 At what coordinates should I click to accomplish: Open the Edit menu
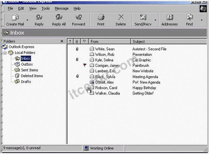point(21,8)
